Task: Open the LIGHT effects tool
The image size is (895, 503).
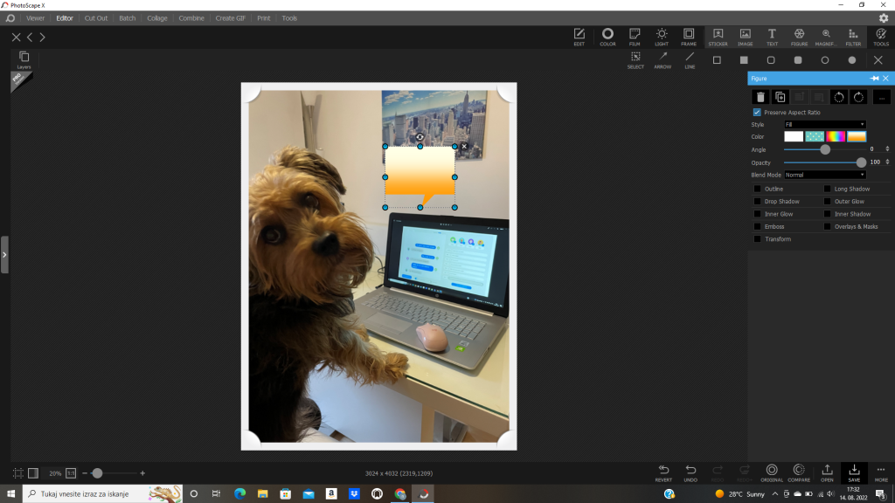Action: [x=662, y=37]
